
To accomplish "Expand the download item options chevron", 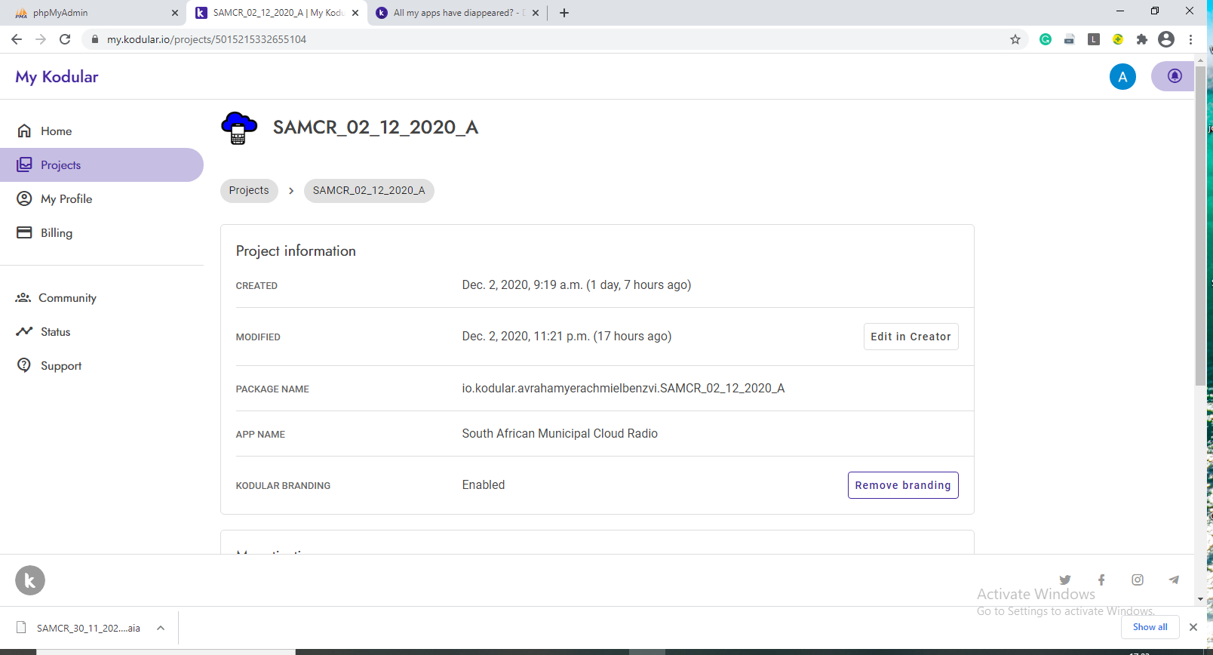I will (161, 628).
